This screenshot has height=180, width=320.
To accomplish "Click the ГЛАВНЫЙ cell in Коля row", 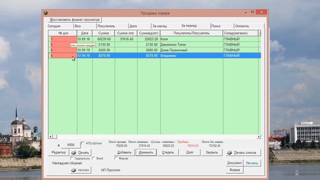I will click(240, 39).
